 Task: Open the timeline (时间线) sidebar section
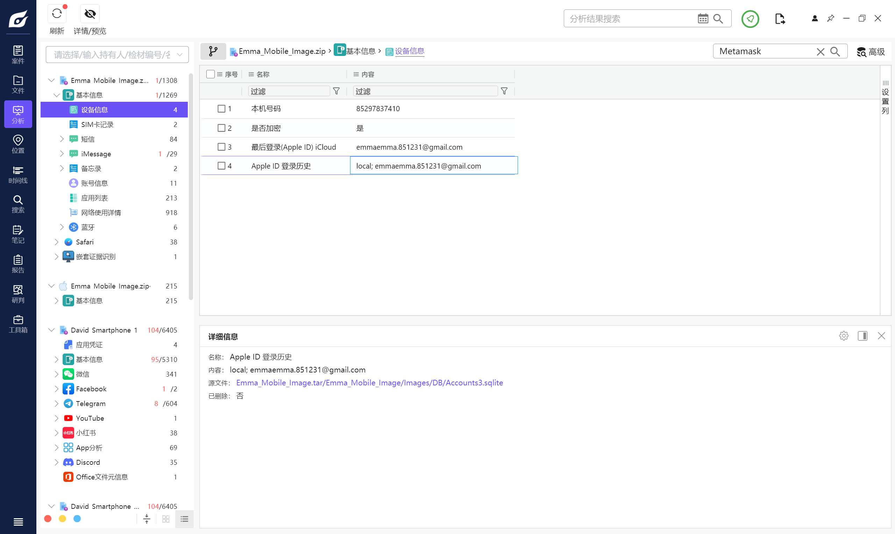(x=18, y=175)
